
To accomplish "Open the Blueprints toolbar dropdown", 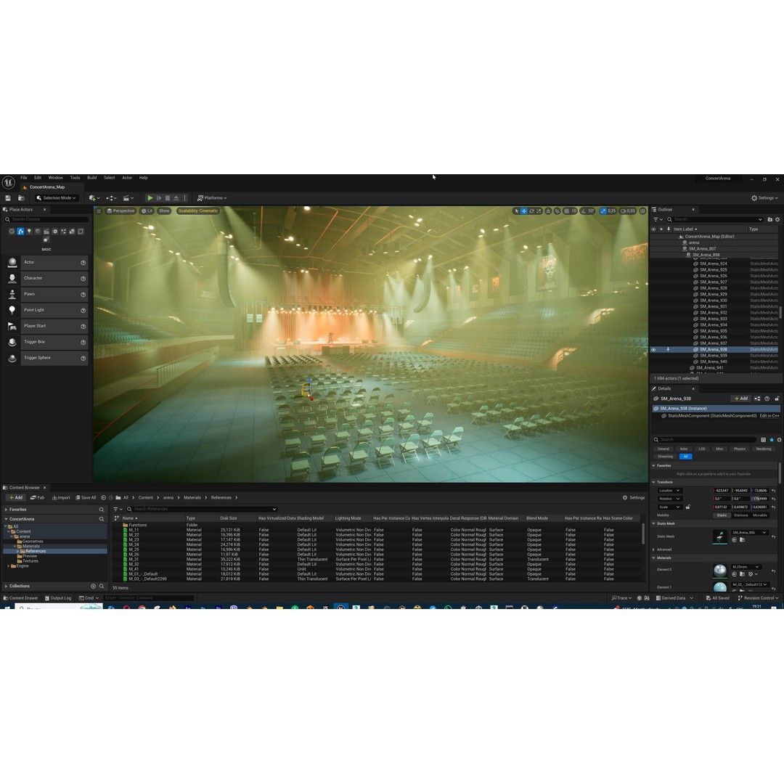I will 111,198.
